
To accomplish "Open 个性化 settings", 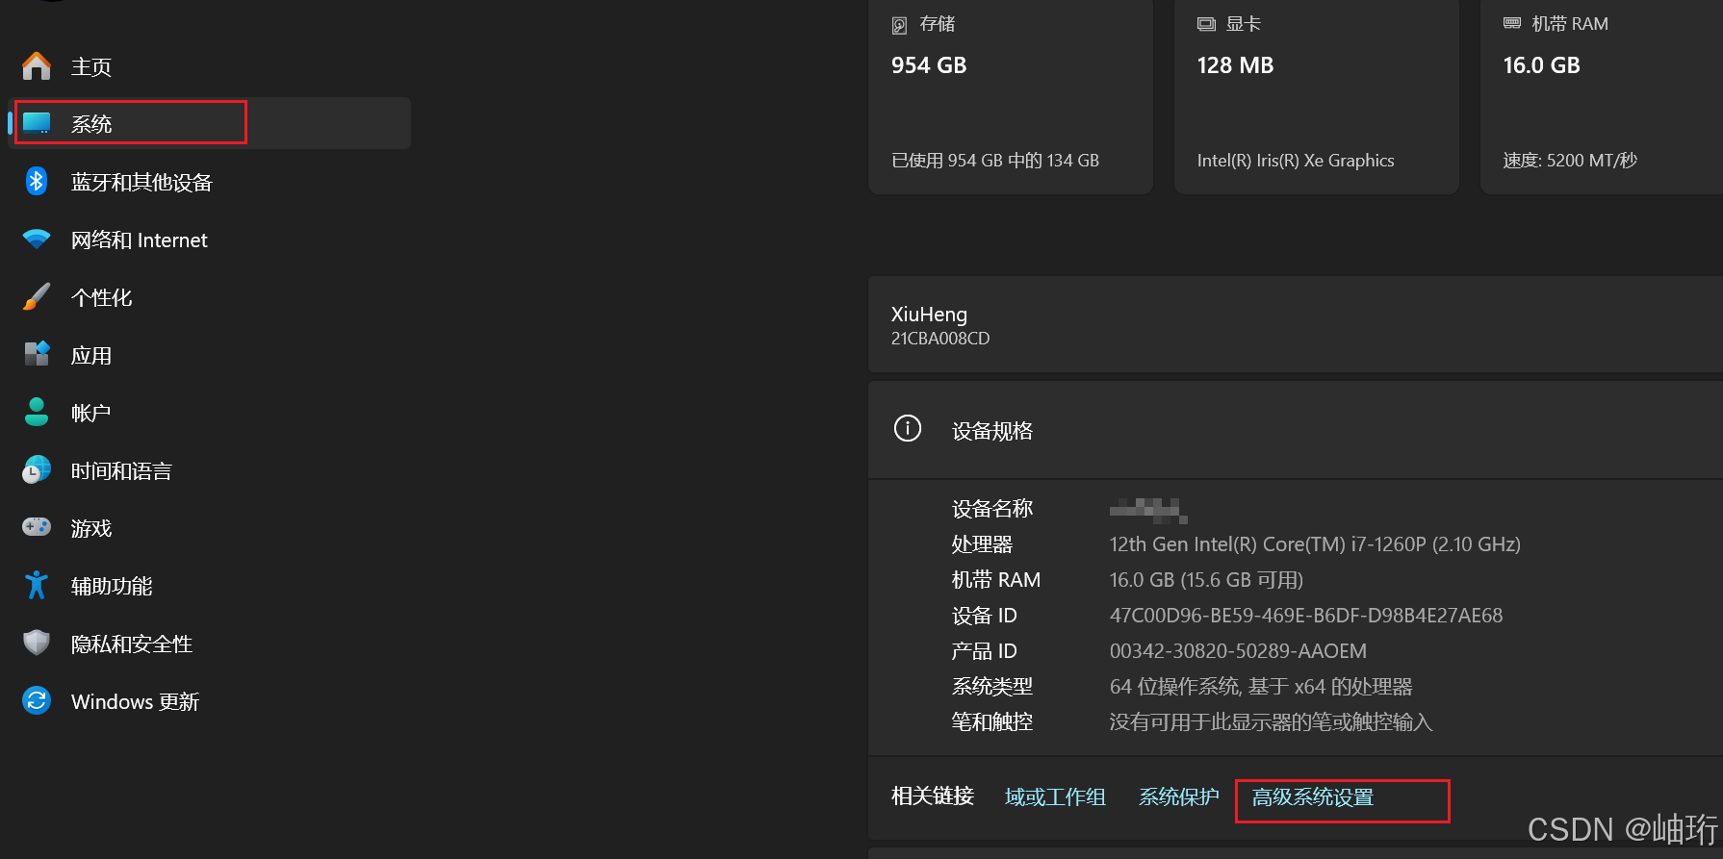I will click(209, 297).
